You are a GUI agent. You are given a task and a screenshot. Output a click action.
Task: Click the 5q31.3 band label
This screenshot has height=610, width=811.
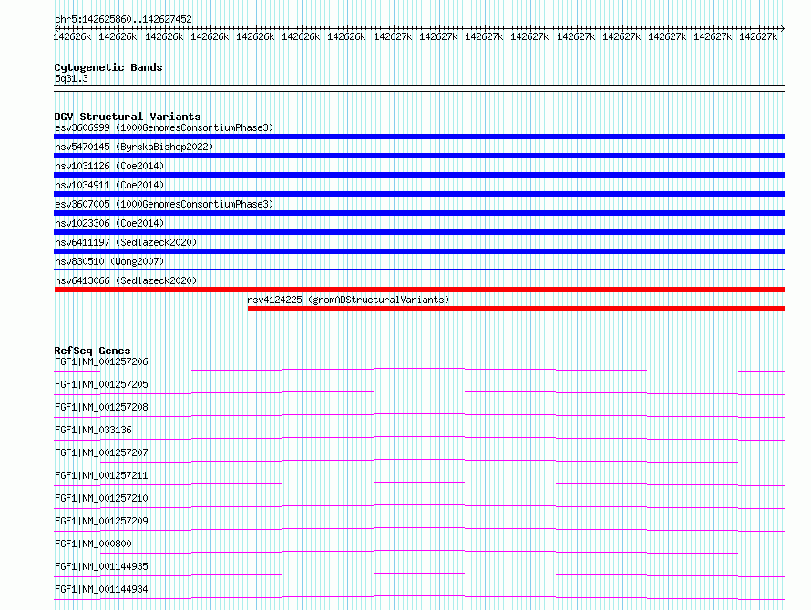click(71, 78)
